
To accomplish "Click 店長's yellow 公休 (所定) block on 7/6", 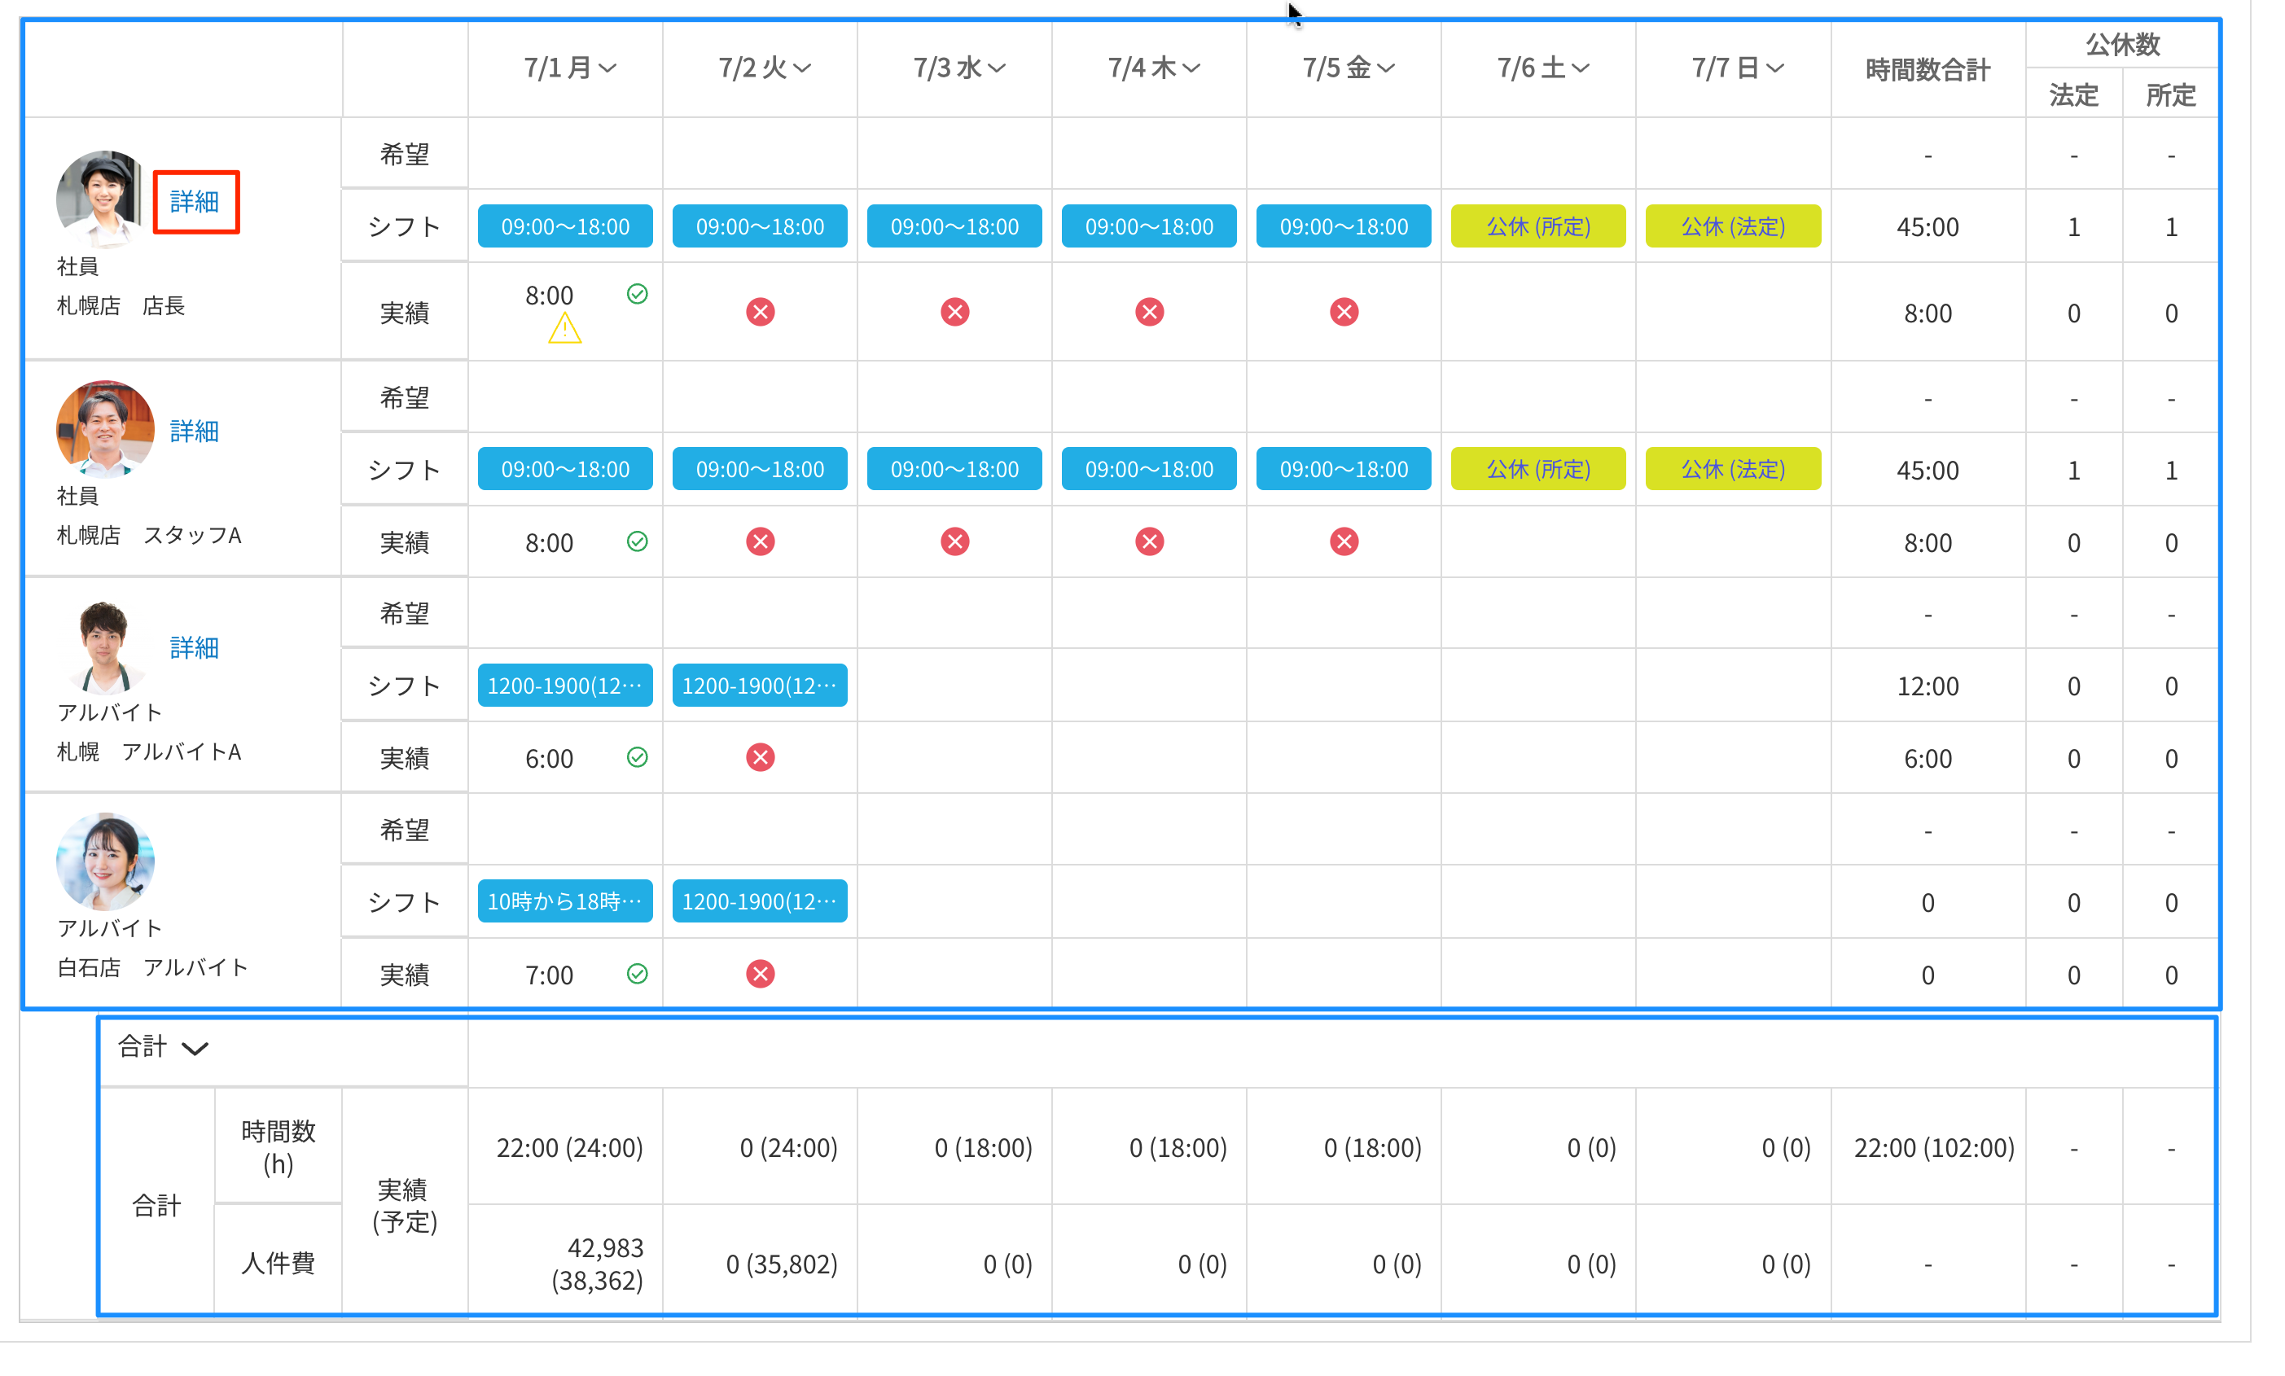I will tap(1537, 226).
